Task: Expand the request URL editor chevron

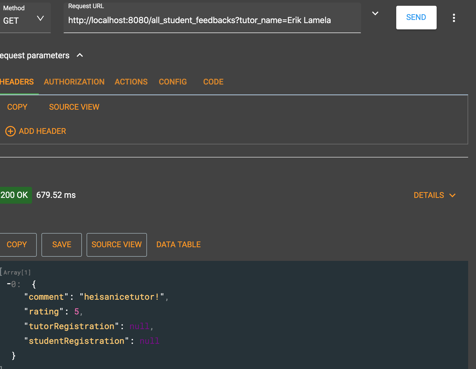Action: tap(375, 13)
